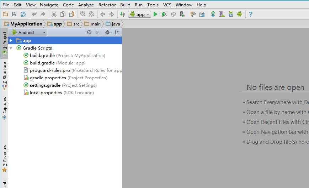The image size is (309, 188).
Task: Open the Run menu
Action: pyautogui.click(x=139, y=5)
